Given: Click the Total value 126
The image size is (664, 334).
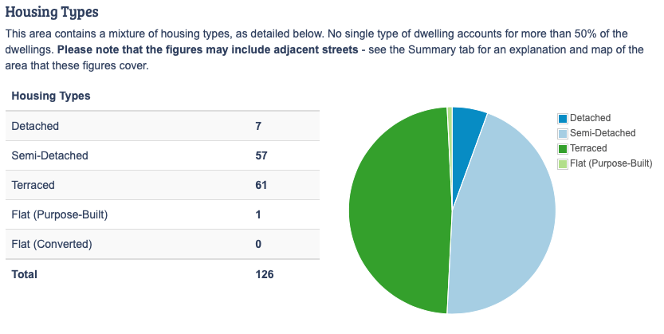Looking at the screenshot, I should [x=264, y=274].
